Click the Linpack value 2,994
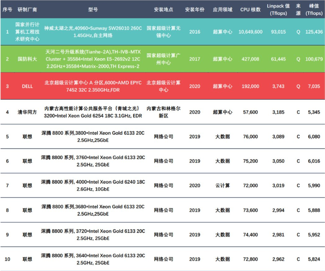 coord(278,210)
